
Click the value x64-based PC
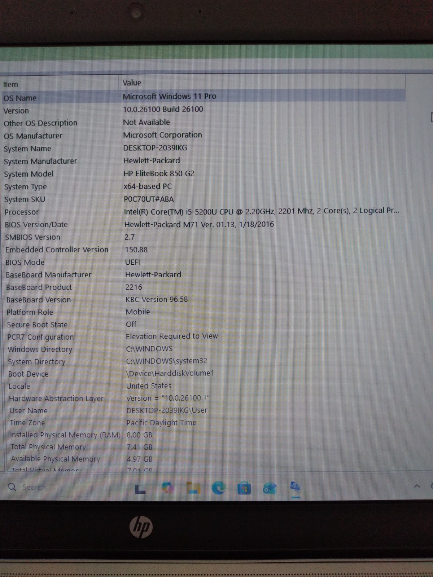148,186
